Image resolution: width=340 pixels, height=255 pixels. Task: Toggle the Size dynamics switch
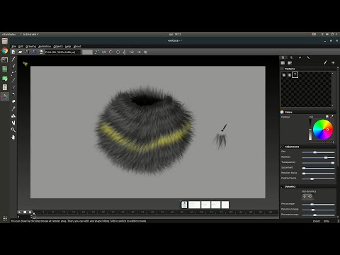(x=307, y=196)
